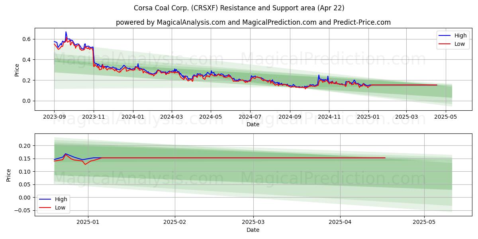478x239 pixels.
Task: Click the bottom chart y-axis value '0.05'
Action: 25,184
